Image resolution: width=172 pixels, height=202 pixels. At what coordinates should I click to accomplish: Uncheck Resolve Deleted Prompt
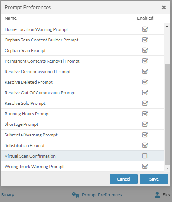tap(145, 82)
